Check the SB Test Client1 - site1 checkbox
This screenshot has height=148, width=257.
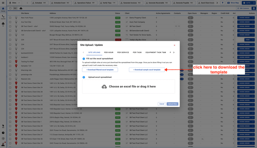(10, 26)
